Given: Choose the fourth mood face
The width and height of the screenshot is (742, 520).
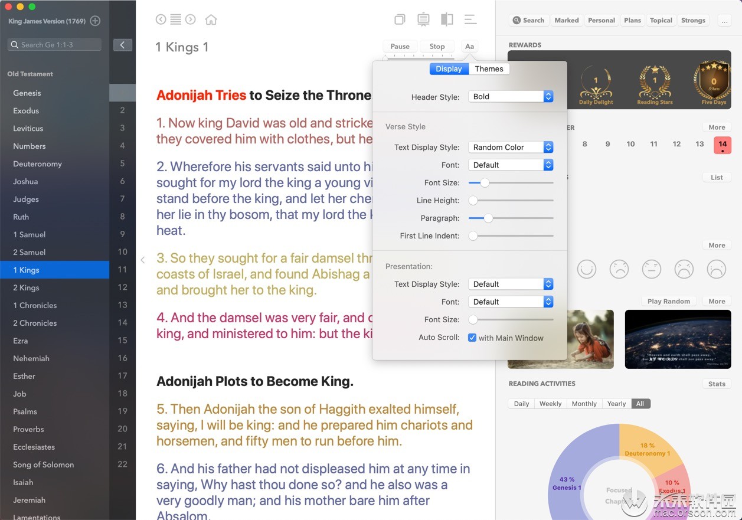Looking at the screenshot, I should pyautogui.click(x=684, y=269).
